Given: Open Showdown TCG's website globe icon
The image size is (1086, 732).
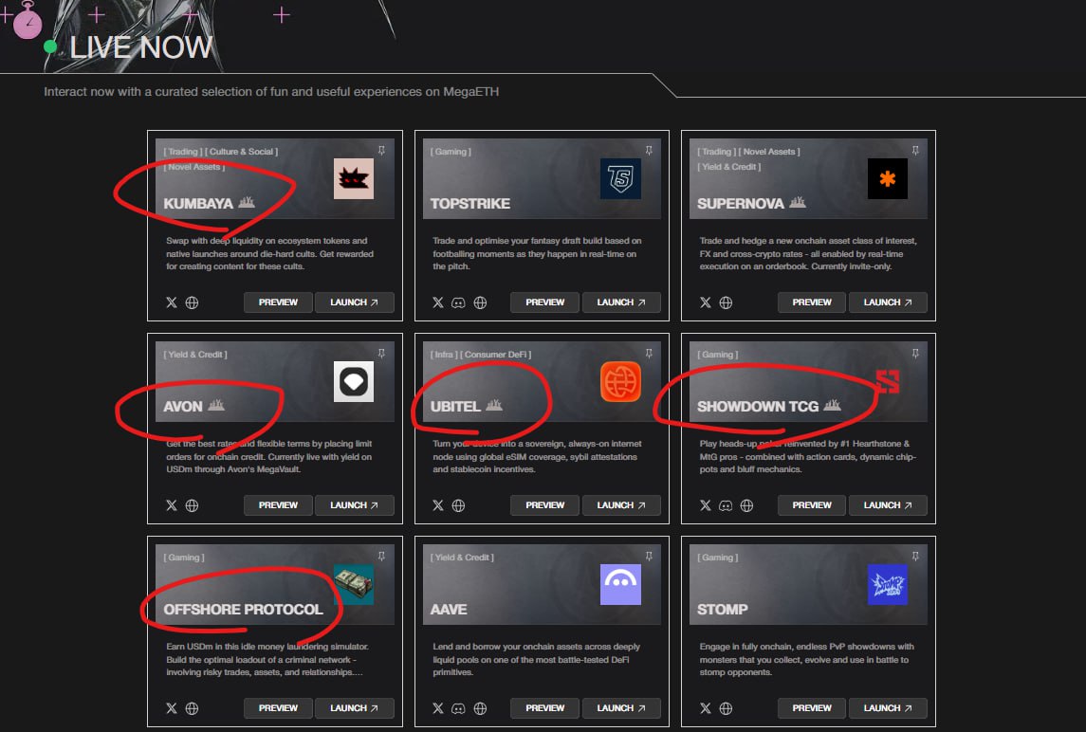Looking at the screenshot, I should coord(746,505).
